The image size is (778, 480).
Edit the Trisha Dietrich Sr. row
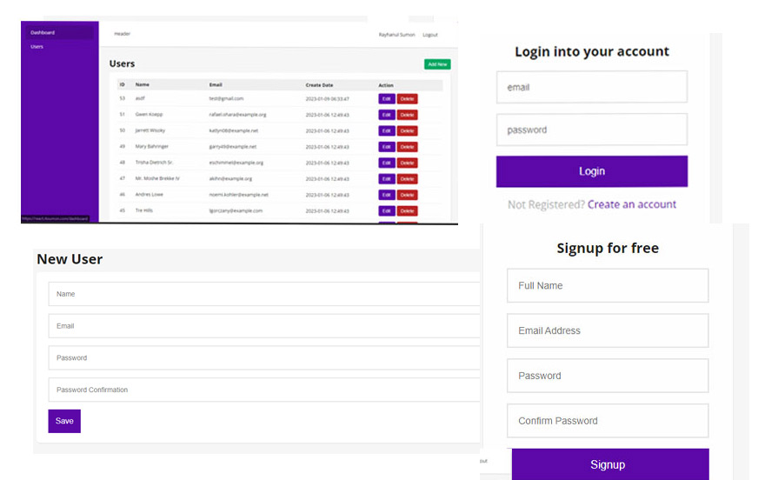point(386,163)
